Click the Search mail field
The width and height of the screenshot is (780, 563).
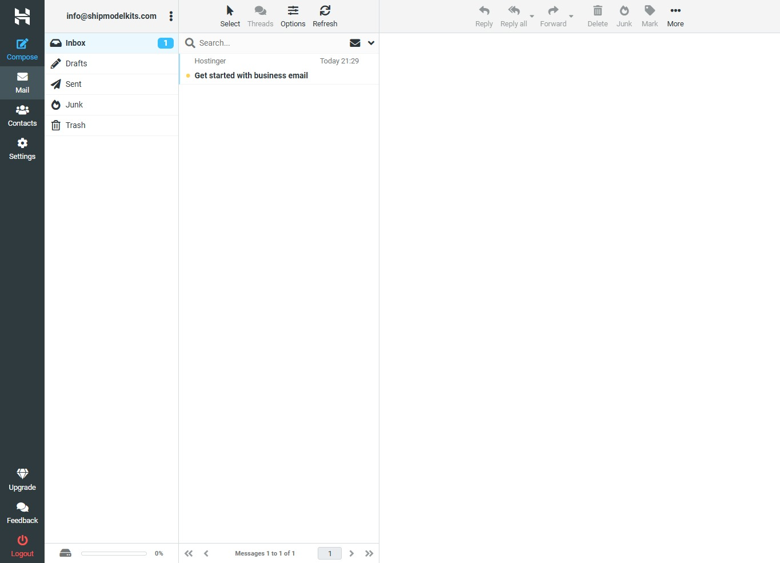[269, 43]
